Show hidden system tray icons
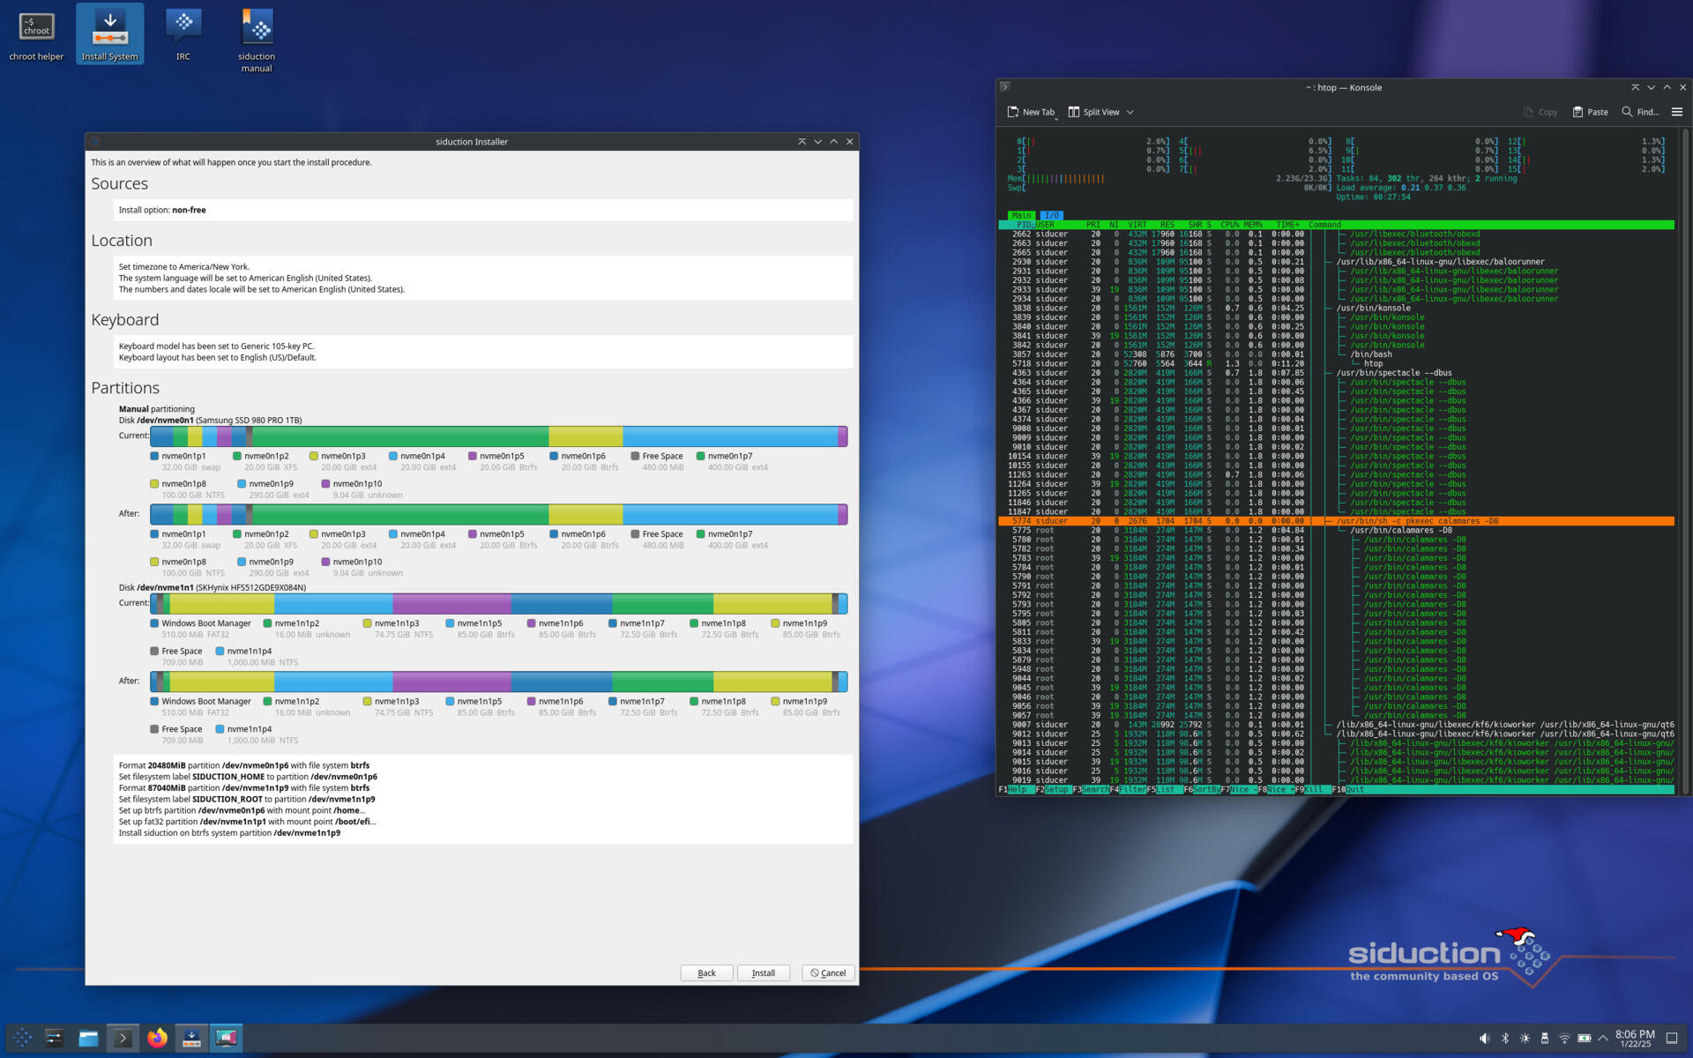This screenshot has height=1058, width=1693. [x=1603, y=1039]
